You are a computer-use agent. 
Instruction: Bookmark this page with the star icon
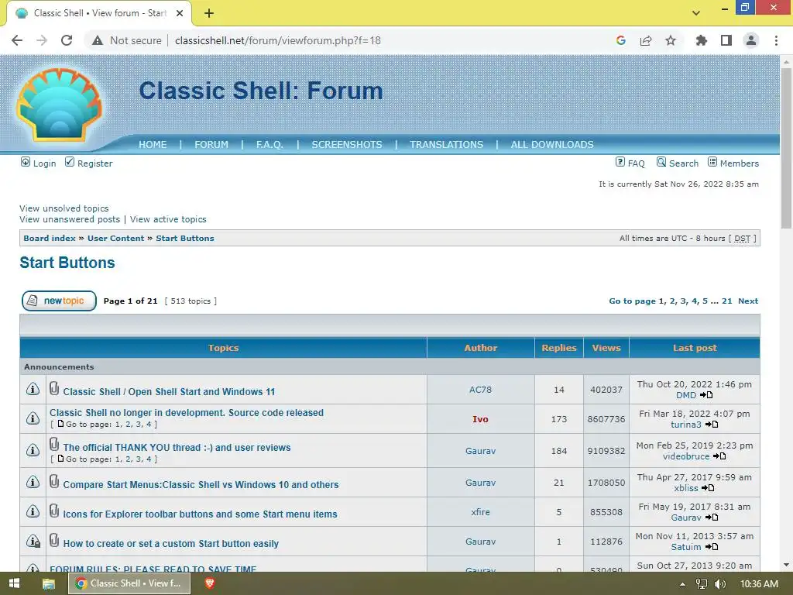(671, 40)
